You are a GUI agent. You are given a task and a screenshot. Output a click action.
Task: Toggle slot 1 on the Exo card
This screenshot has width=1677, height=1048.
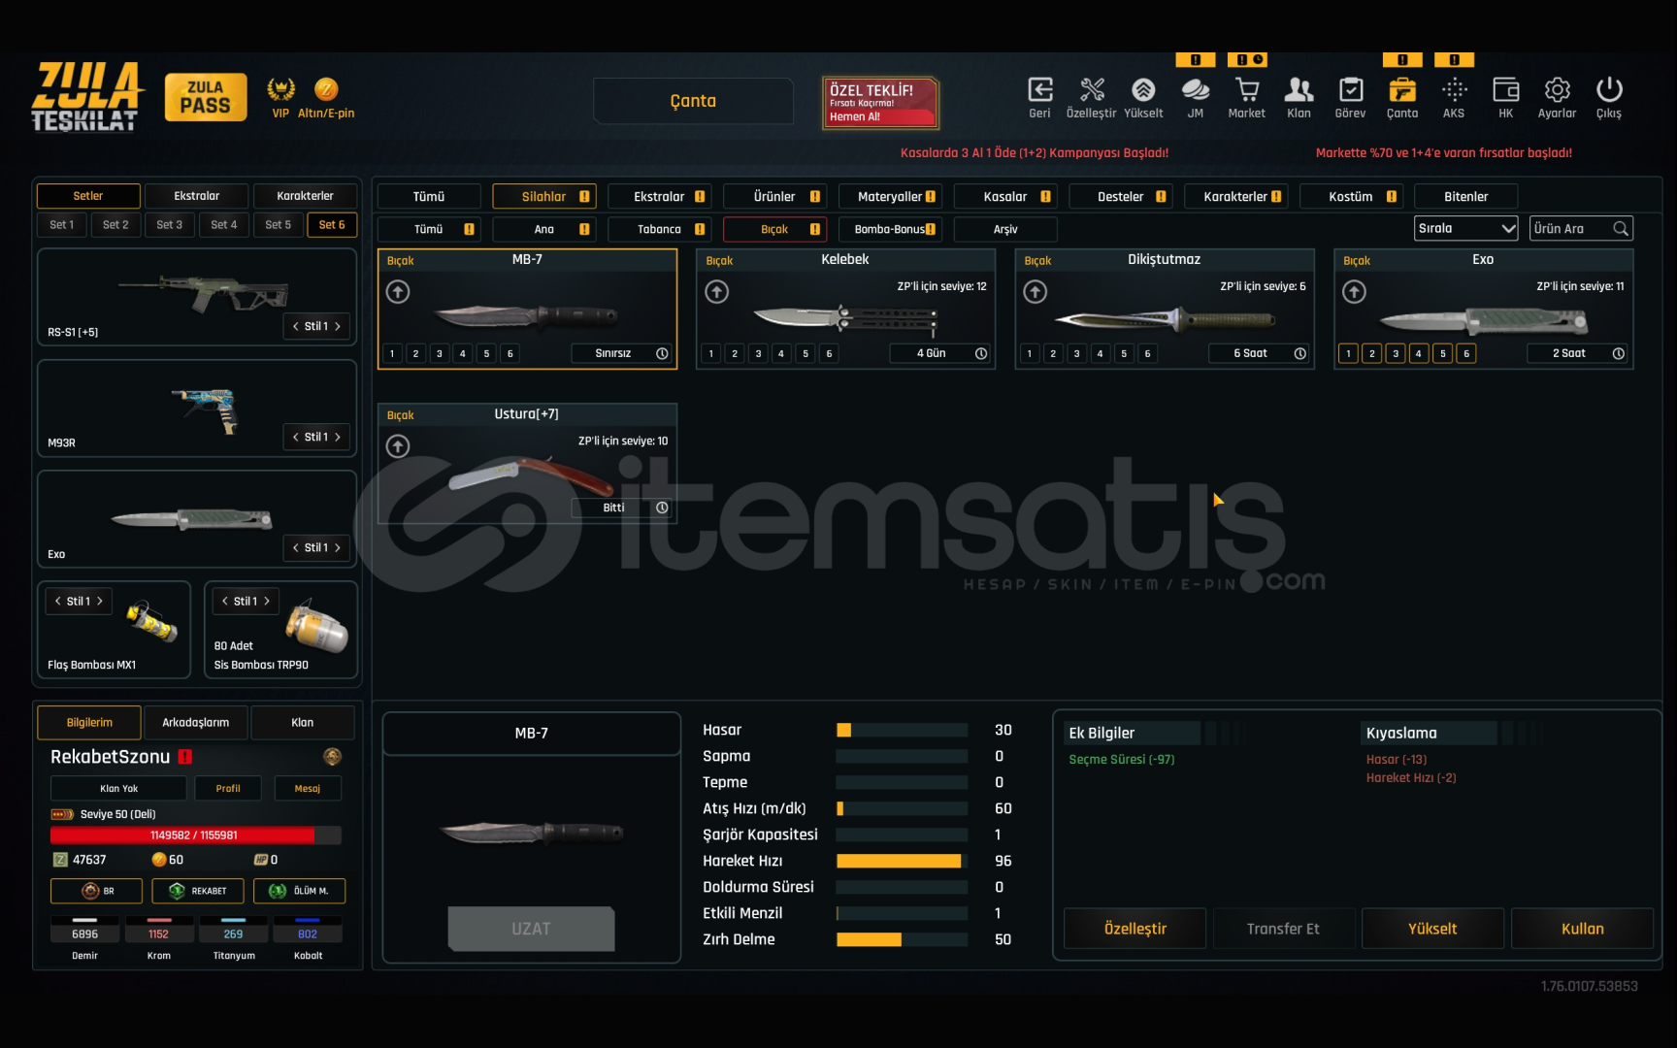click(x=1348, y=353)
